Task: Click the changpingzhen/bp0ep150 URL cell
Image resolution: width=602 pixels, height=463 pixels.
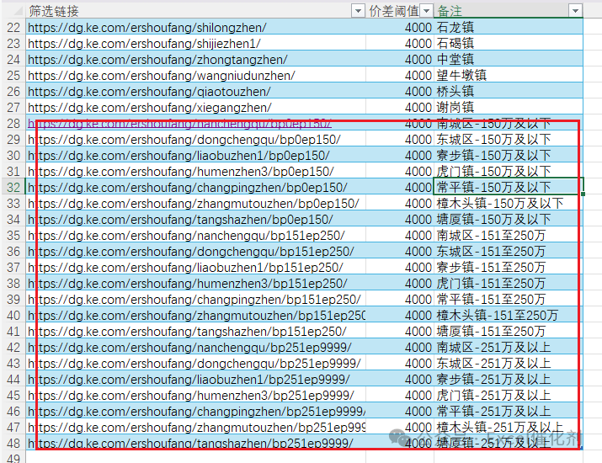Action: [x=195, y=188]
